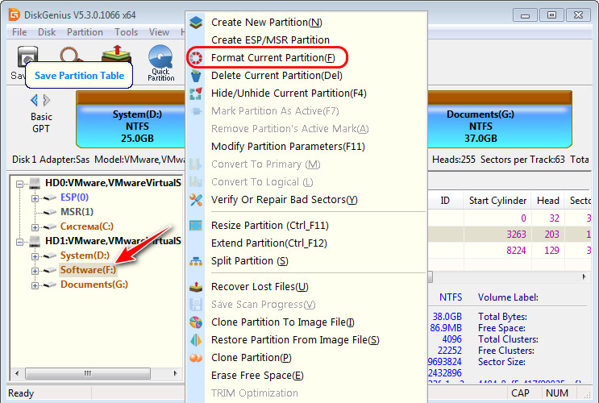This screenshot has height=403, width=599.
Task: Click the Head column header
Action: tap(548, 201)
